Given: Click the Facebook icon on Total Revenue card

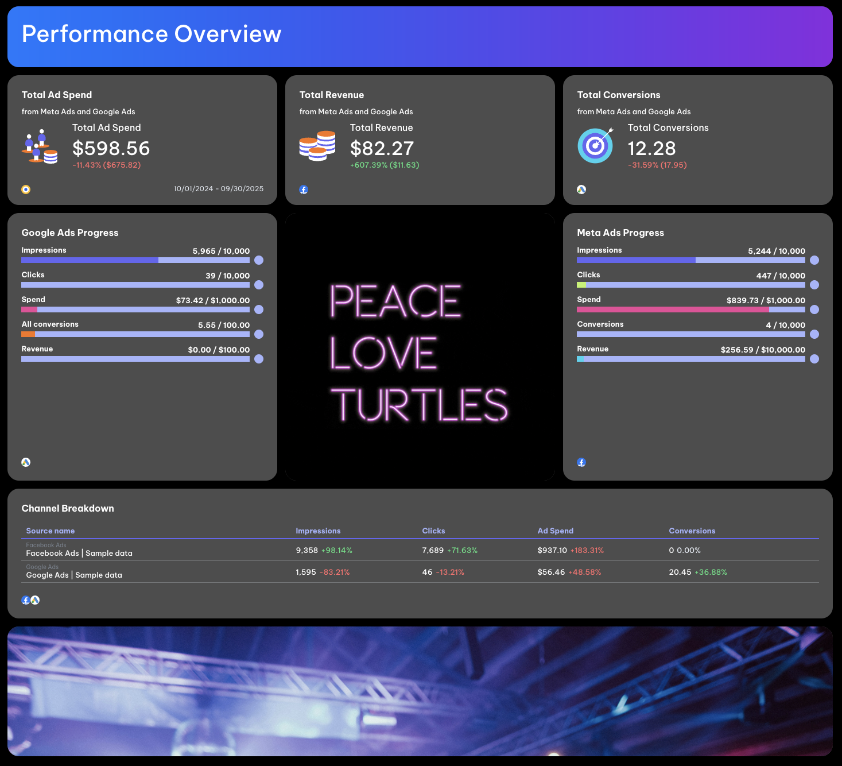Looking at the screenshot, I should [304, 189].
